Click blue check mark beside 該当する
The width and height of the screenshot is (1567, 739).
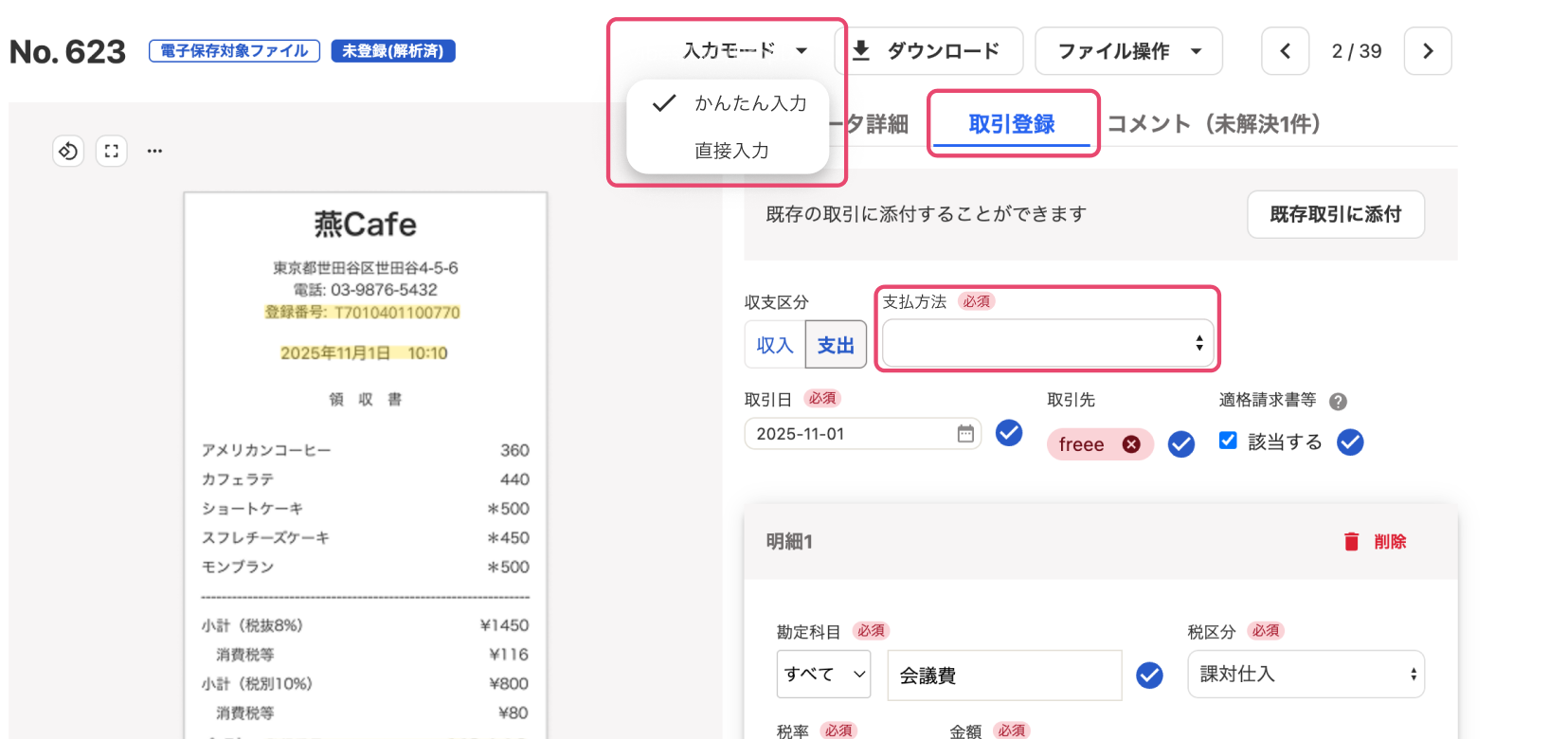(1350, 442)
